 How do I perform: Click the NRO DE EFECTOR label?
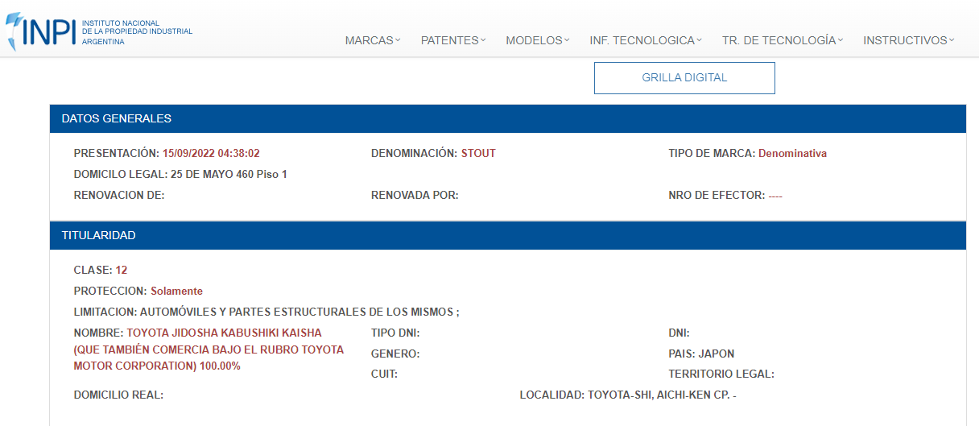point(717,195)
